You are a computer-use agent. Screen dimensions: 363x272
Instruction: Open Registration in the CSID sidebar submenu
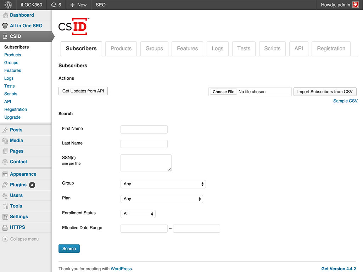pyautogui.click(x=16, y=109)
